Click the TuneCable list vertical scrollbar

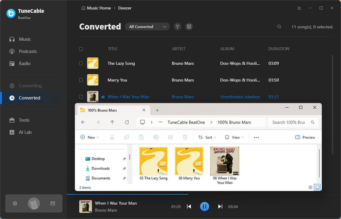point(332,104)
